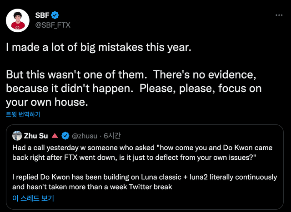Click SBF's profile avatar picture
The image size is (291, 212).
point(17,19)
